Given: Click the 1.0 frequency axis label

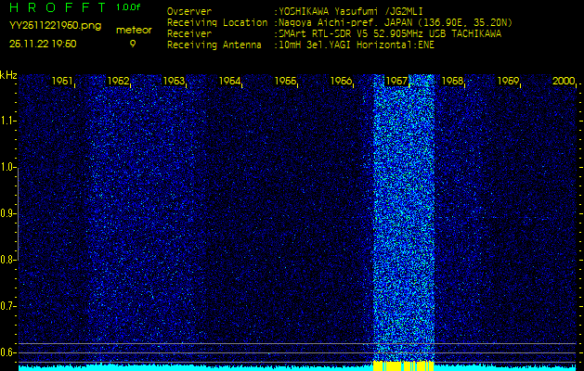Looking at the screenshot, I should 7,168.
